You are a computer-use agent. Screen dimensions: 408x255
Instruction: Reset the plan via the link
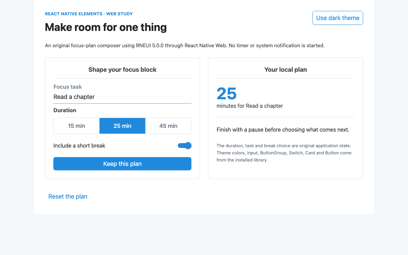point(68,197)
